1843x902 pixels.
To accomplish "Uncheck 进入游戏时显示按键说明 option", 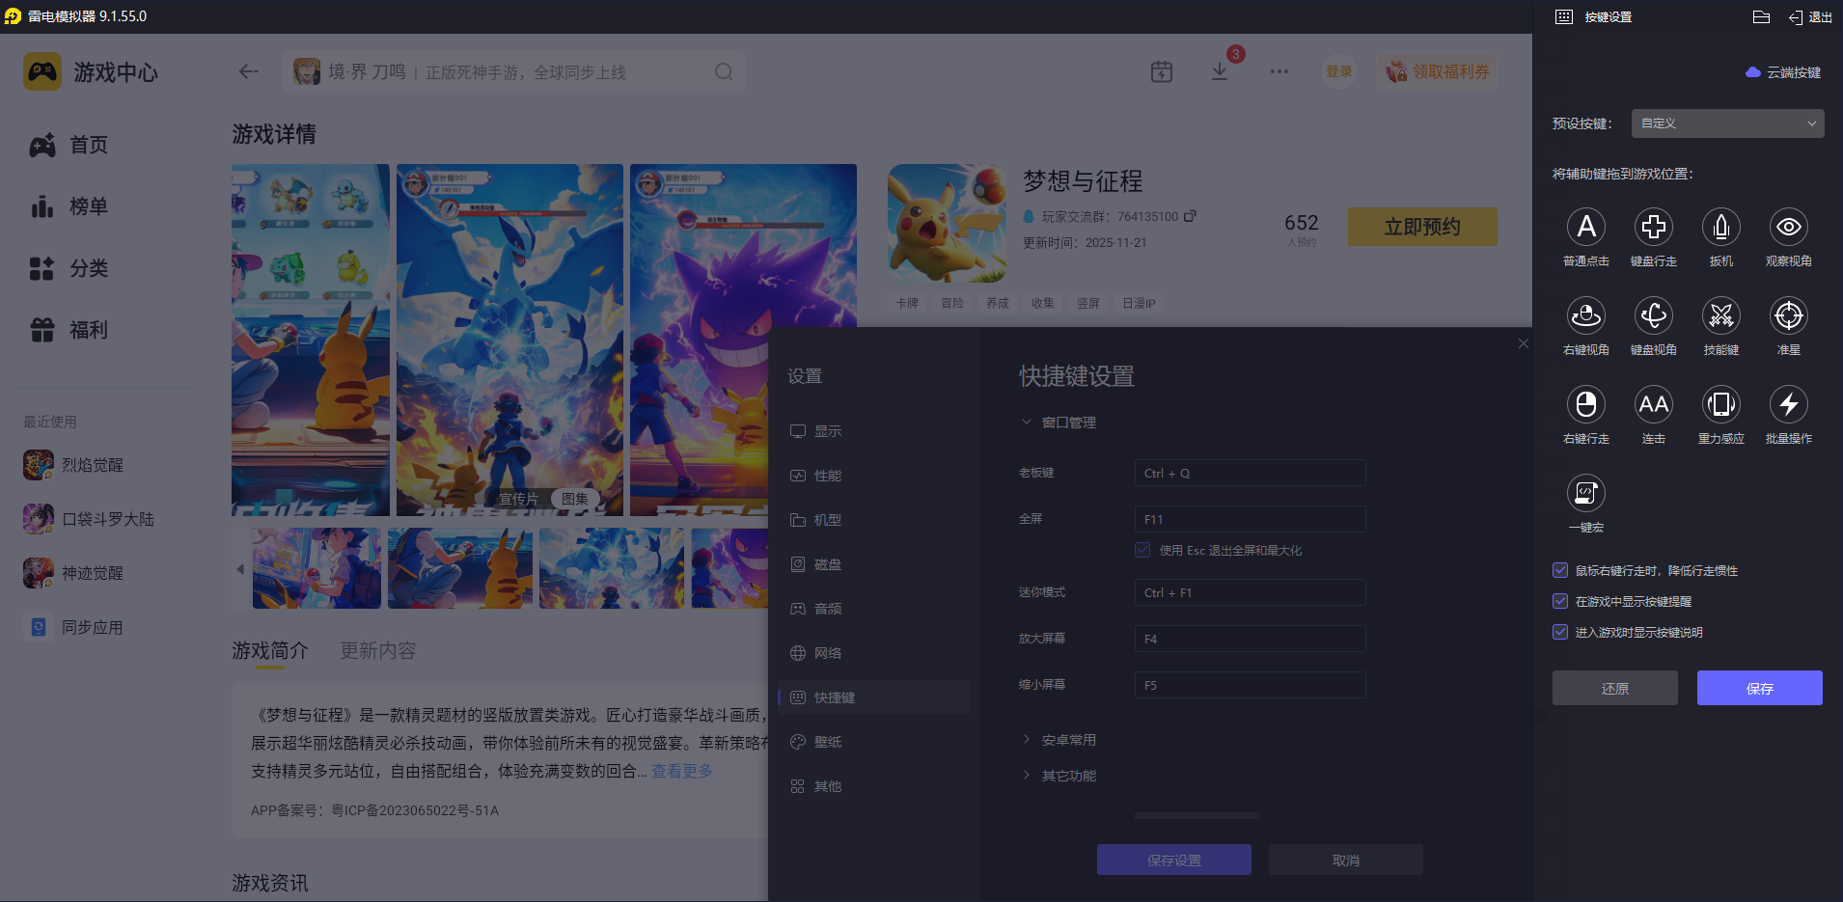I will [x=1560, y=632].
